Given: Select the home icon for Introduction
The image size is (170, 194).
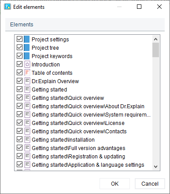Looking at the screenshot, I should [27, 64].
